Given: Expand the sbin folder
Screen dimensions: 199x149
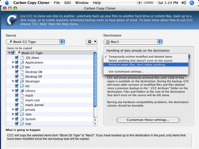Looking at the screenshot, I should pos(13,114).
